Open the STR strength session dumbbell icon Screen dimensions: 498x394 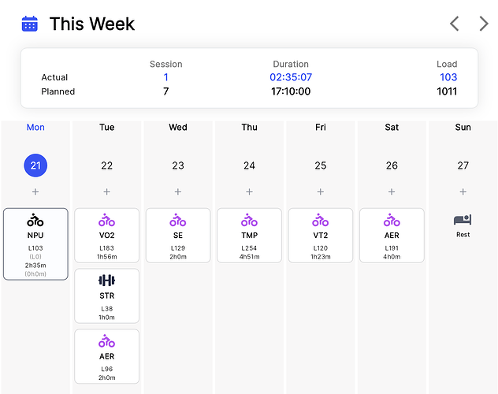(106, 281)
